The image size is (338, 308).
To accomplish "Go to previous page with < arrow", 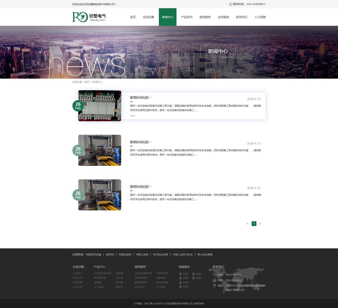I will point(247,224).
